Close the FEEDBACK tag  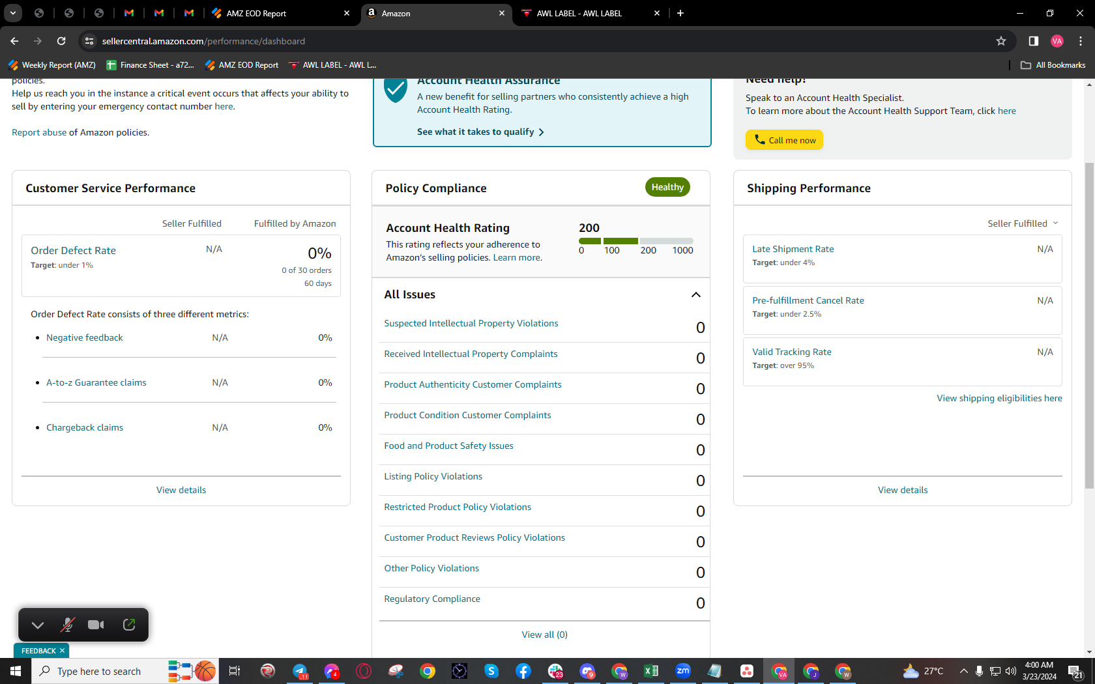click(62, 651)
